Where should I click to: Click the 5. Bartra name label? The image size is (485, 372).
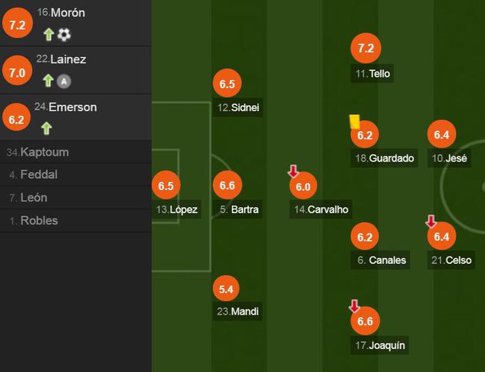[239, 209]
